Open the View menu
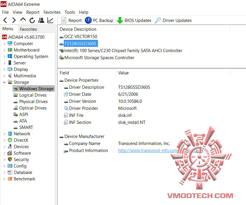 (x=18, y=12)
